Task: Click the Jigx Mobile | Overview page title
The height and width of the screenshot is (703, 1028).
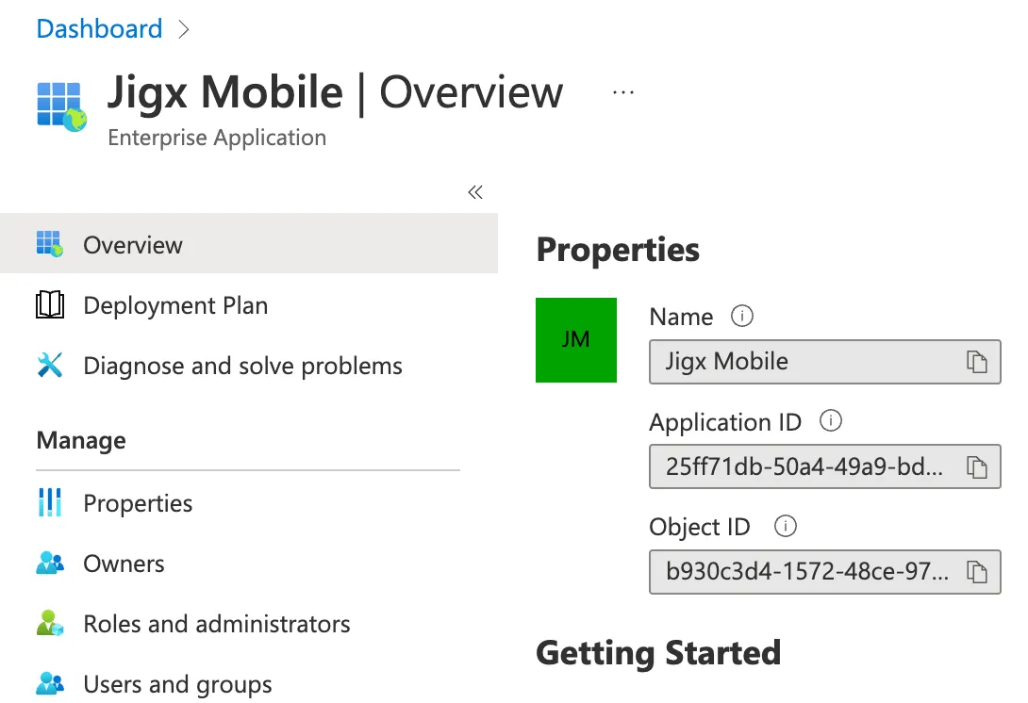Action: [x=335, y=92]
